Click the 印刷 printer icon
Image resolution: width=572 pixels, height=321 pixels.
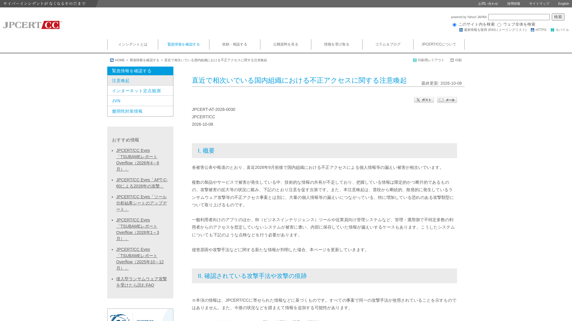[x=452, y=60]
